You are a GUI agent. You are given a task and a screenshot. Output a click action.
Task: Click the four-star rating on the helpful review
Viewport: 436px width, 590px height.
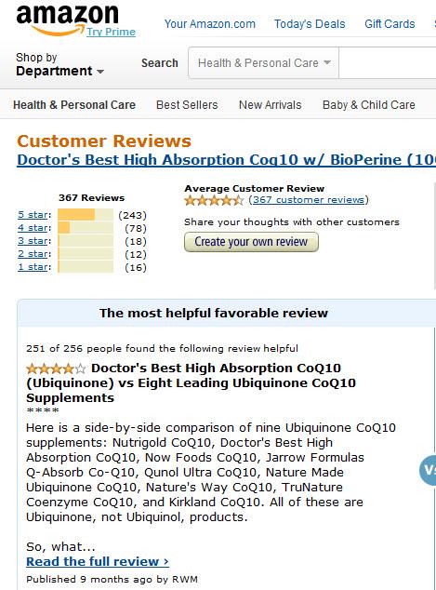pos(56,369)
